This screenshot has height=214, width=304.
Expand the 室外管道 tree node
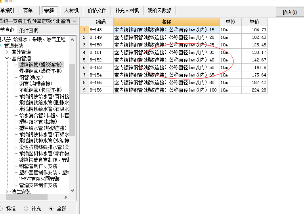point(7,52)
